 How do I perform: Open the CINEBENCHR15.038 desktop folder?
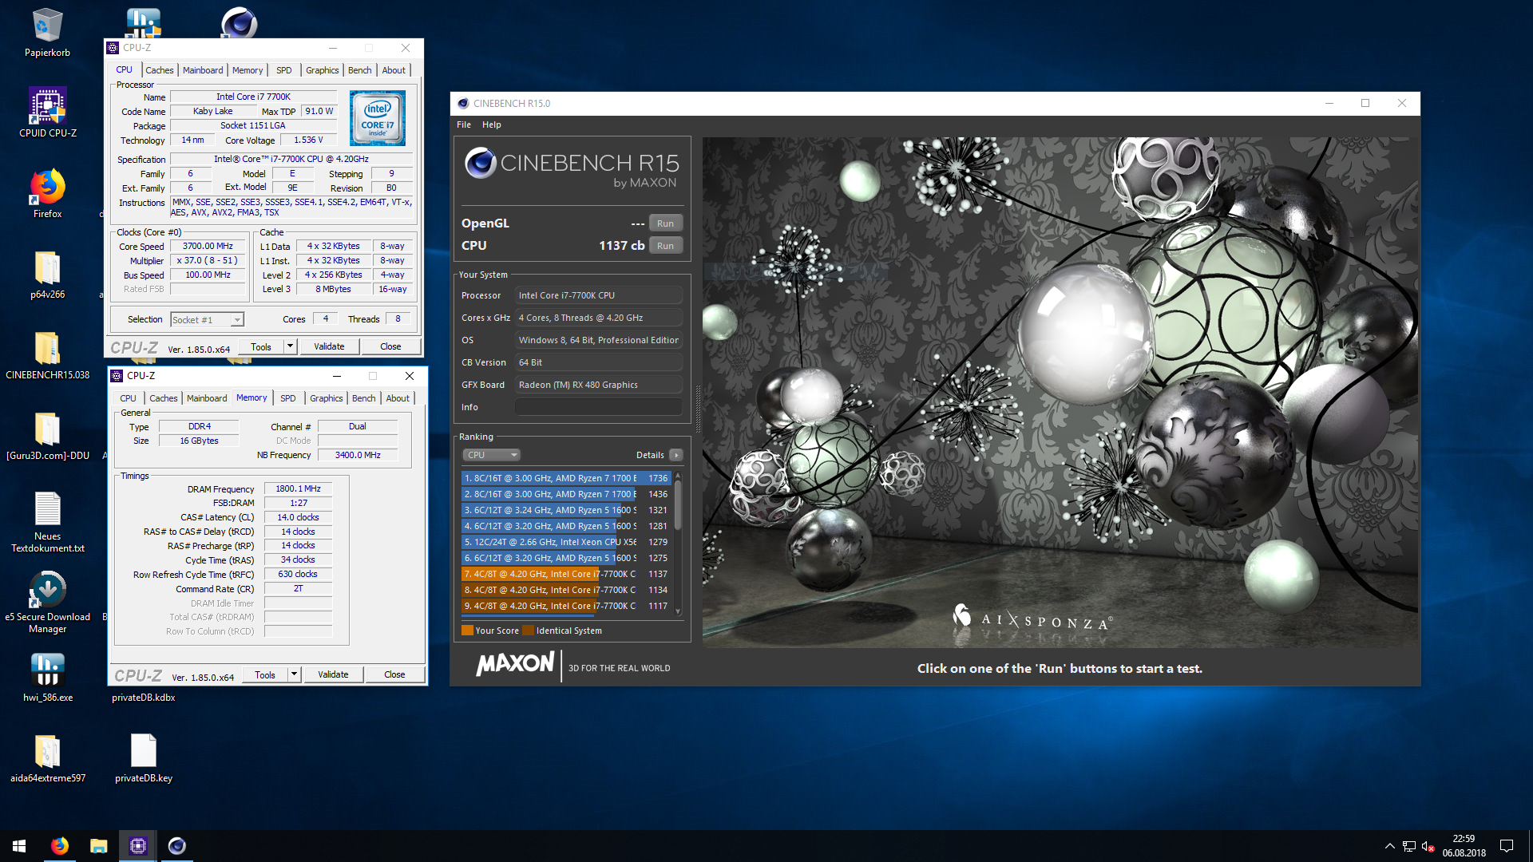[47, 355]
